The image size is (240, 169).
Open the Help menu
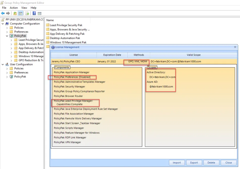(33, 8)
